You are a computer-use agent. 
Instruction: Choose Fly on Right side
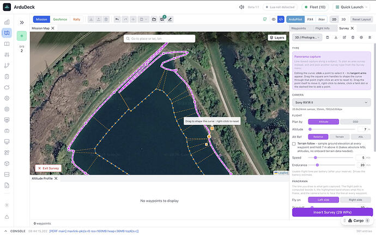click(355, 200)
